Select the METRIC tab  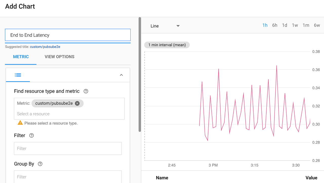[21, 57]
